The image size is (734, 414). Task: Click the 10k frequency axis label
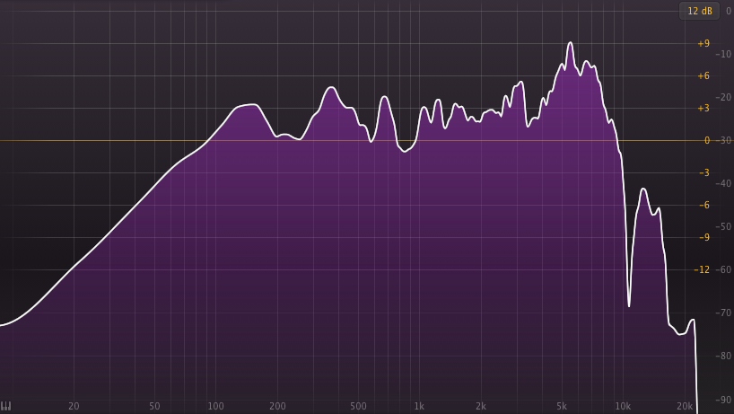[x=623, y=406]
